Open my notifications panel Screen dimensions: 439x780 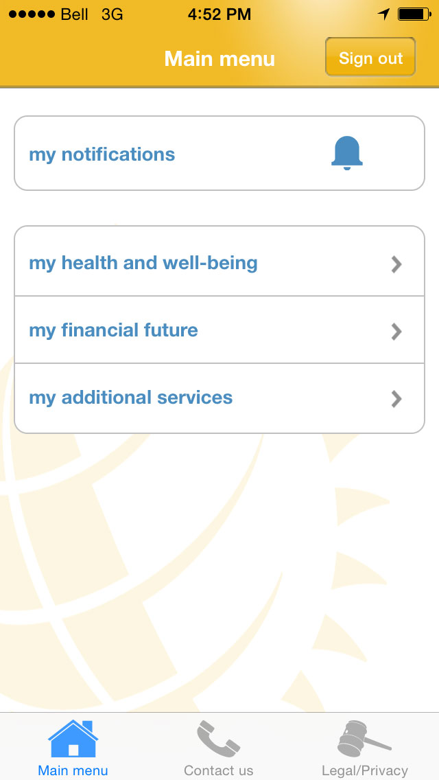(219, 152)
